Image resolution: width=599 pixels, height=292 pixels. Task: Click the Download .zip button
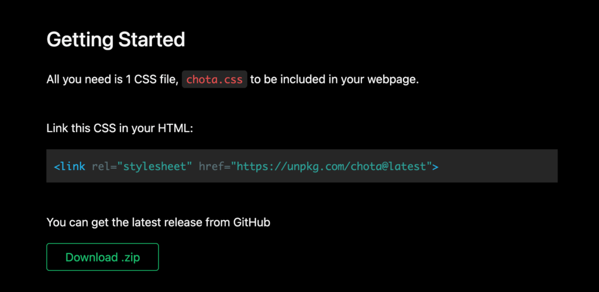[102, 257]
